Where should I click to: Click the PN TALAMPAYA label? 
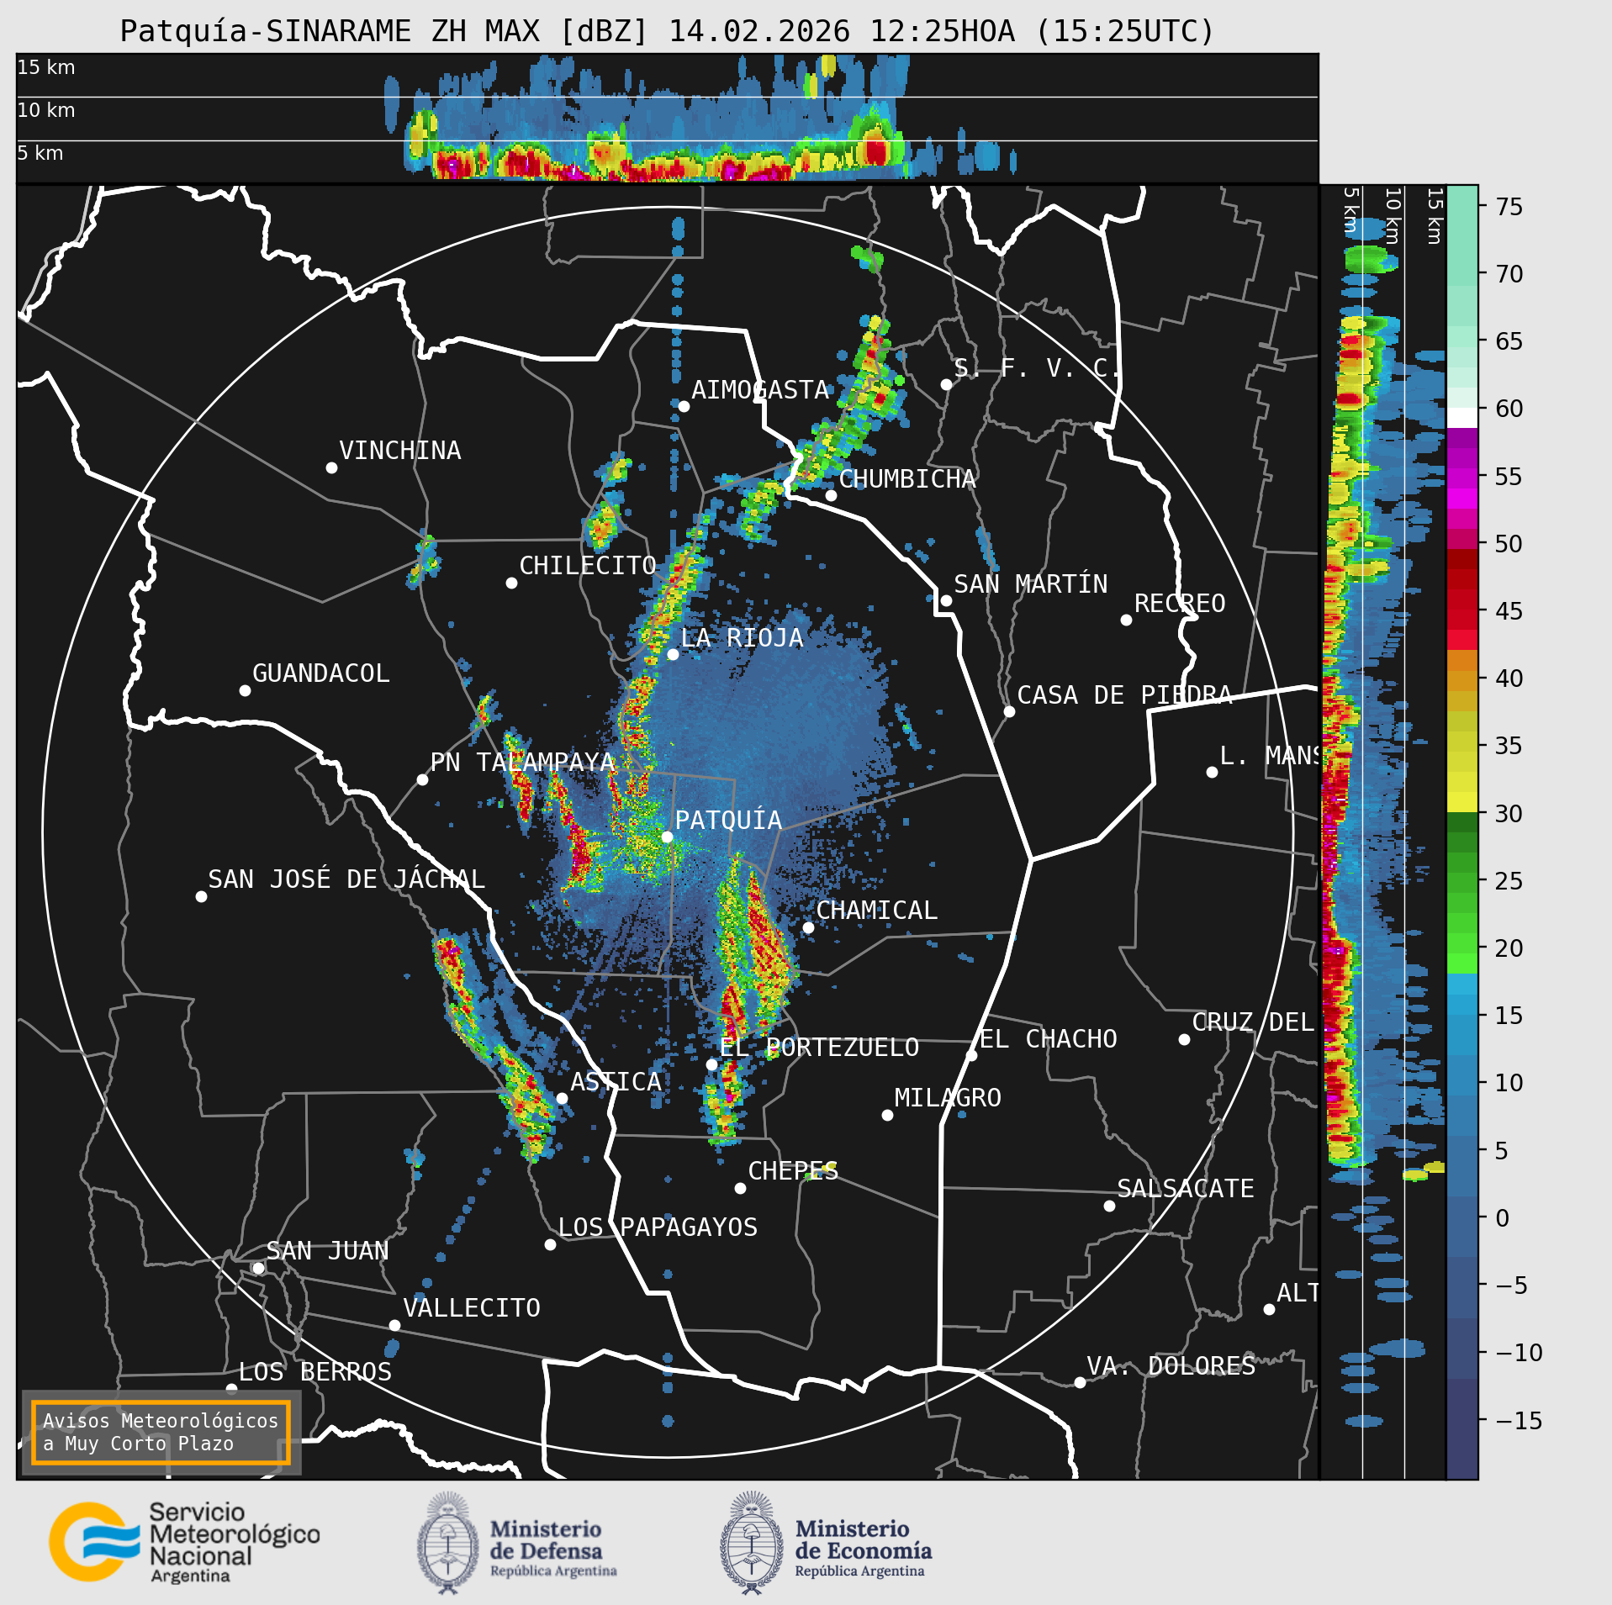coord(523,762)
